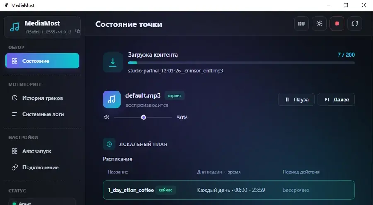The width and height of the screenshot is (373, 205).
Task: Click the list icon beside Системные логи
Action: (15, 114)
